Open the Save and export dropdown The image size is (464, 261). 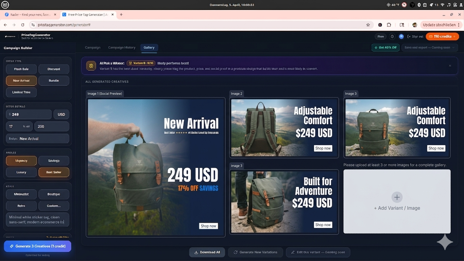tap(429, 48)
